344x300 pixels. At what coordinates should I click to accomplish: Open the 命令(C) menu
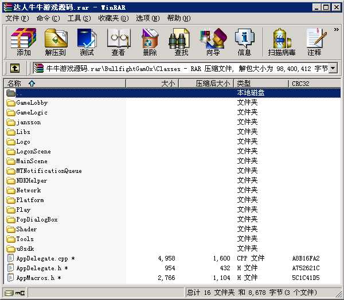click(x=48, y=18)
